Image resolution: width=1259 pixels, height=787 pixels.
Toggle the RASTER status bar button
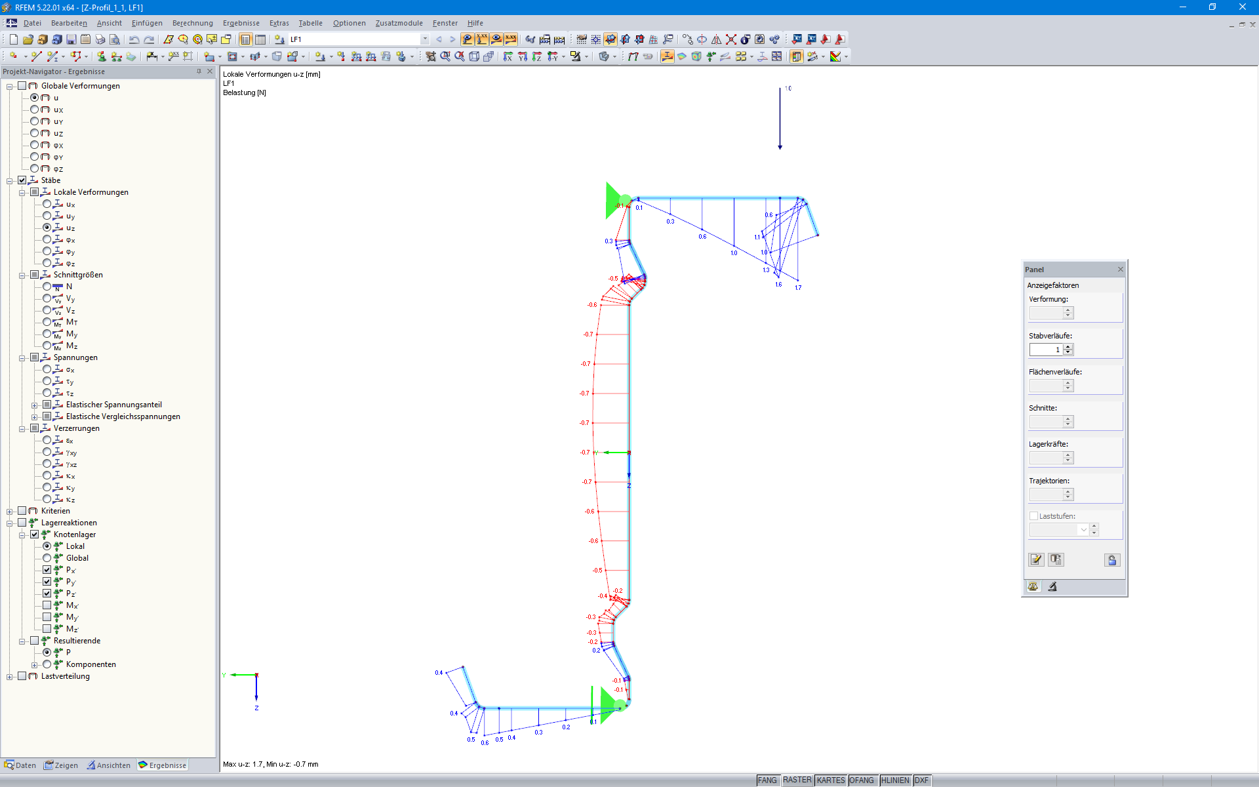(797, 780)
